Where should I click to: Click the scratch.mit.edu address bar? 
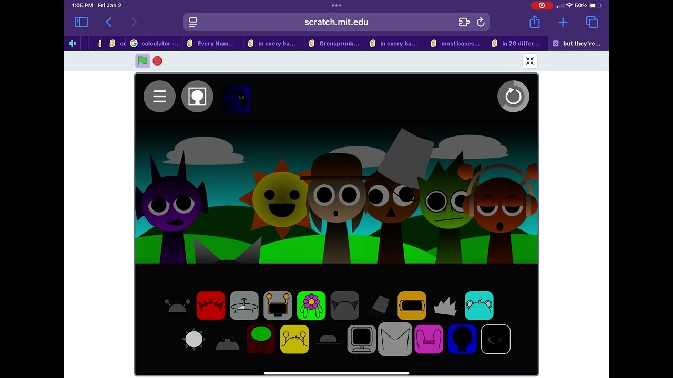pyautogui.click(x=336, y=22)
